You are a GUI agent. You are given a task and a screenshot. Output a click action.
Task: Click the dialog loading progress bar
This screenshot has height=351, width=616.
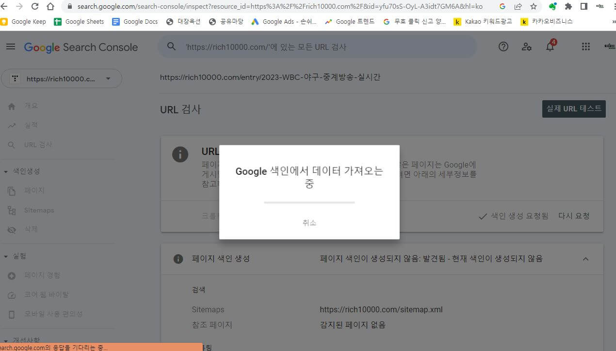[x=309, y=202]
